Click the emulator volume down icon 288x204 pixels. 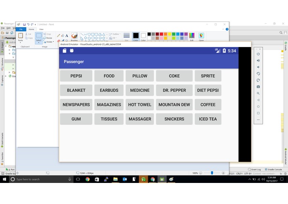pyautogui.click(x=258, y=67)
